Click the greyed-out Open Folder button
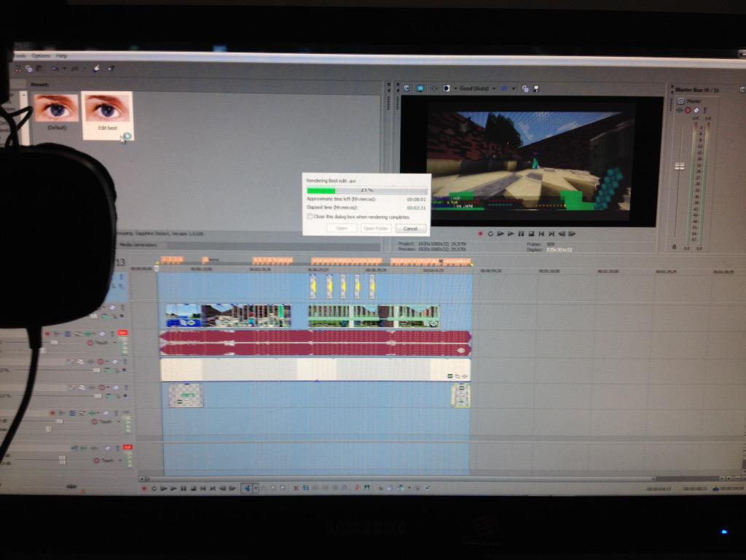 (375, 228)
